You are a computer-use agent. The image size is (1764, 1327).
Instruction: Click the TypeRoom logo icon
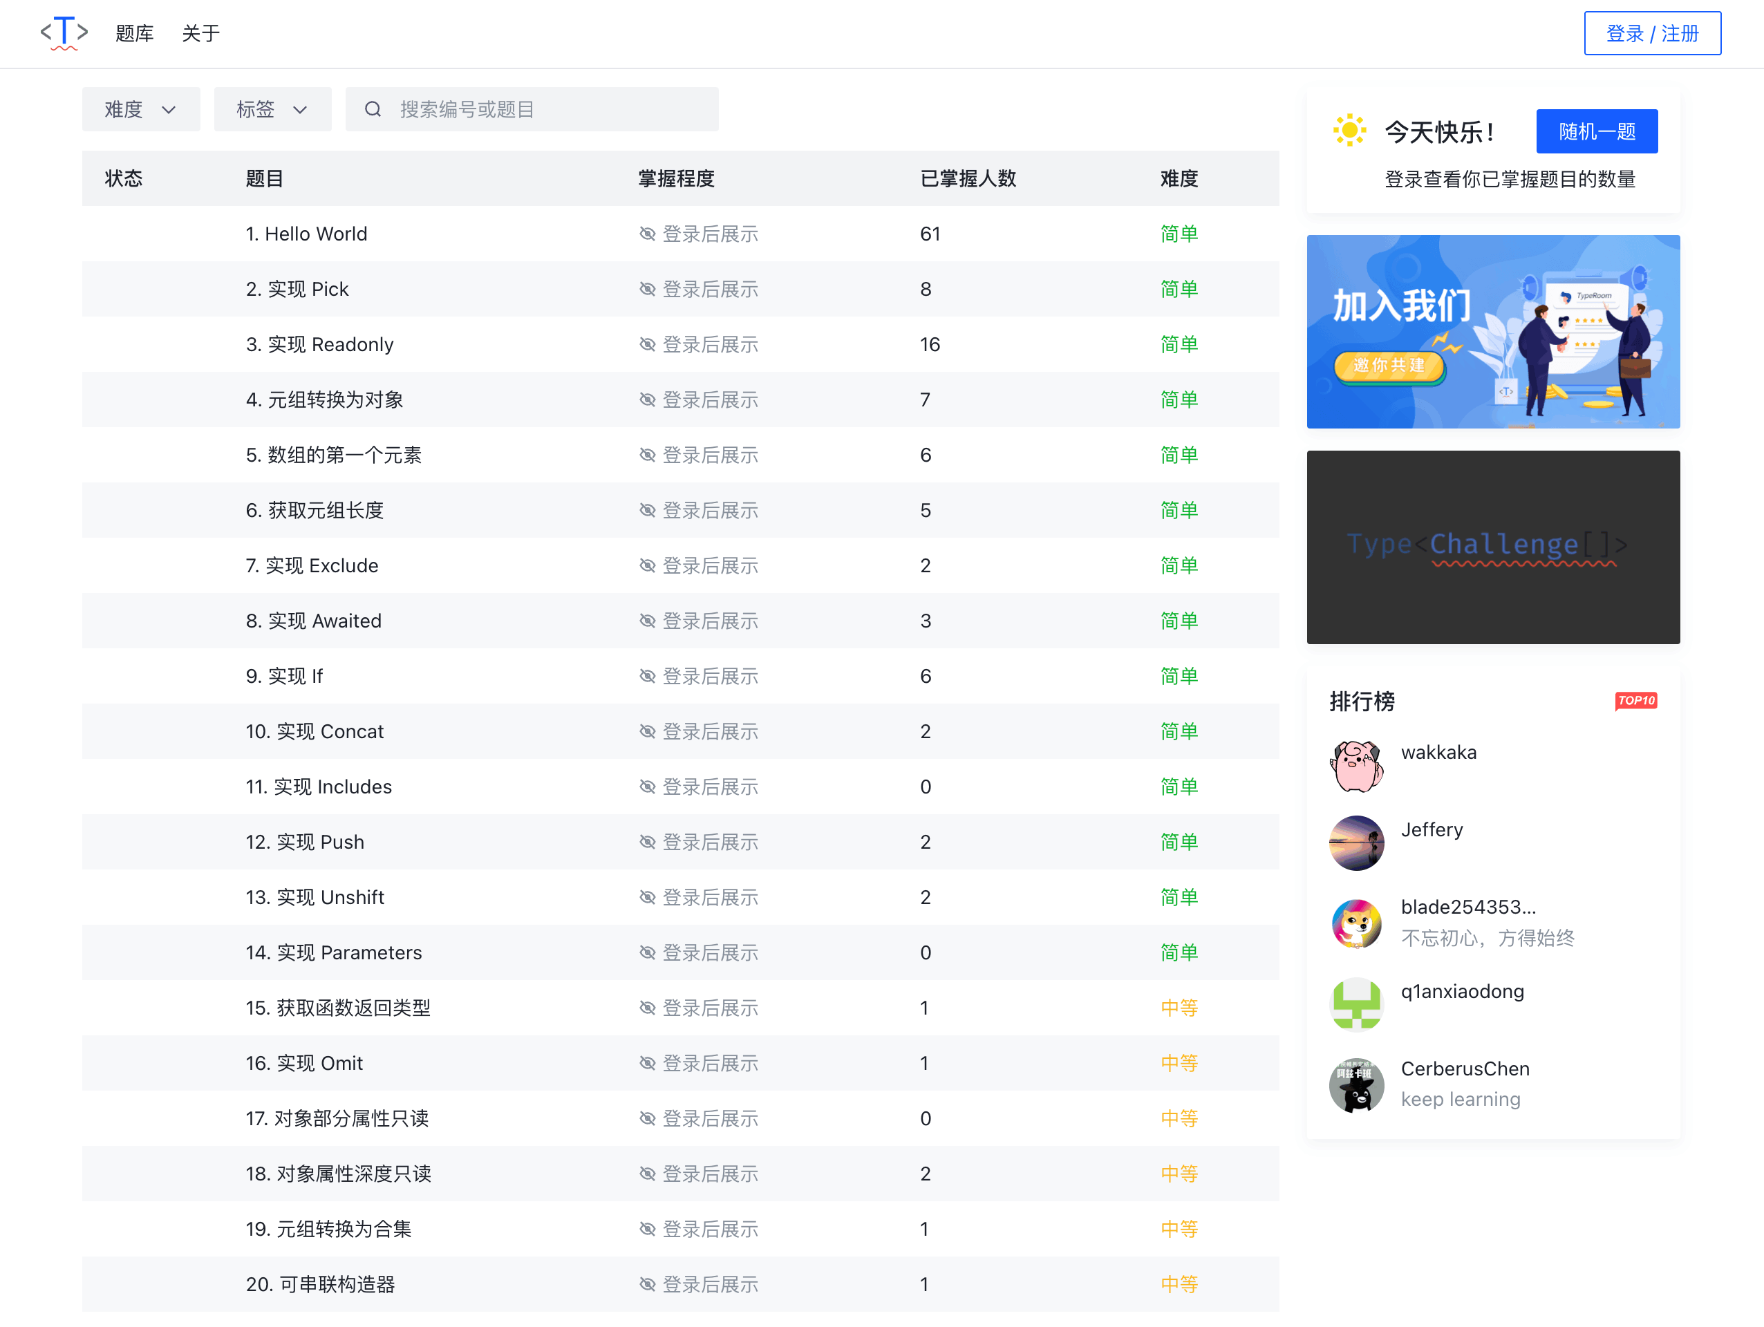[x=64, y=32]
